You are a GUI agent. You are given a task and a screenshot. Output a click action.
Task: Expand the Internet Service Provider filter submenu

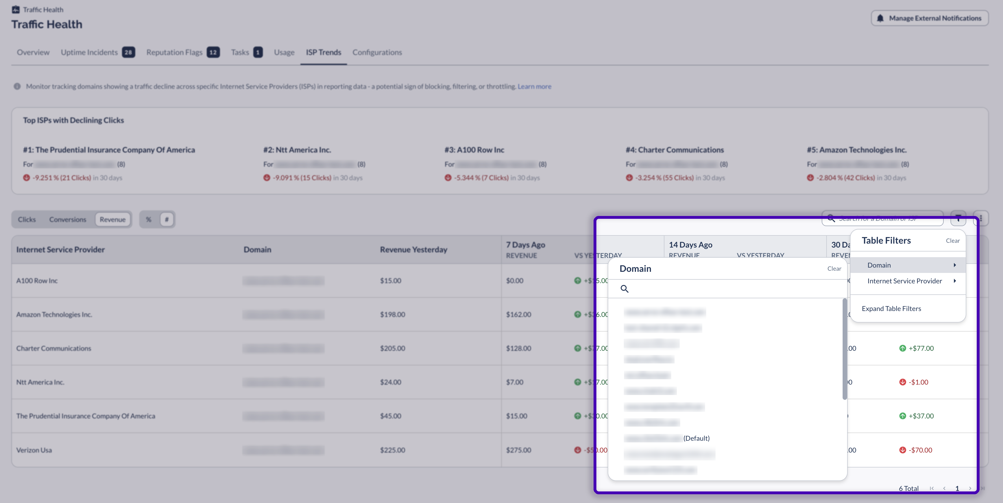coord(908,281)
